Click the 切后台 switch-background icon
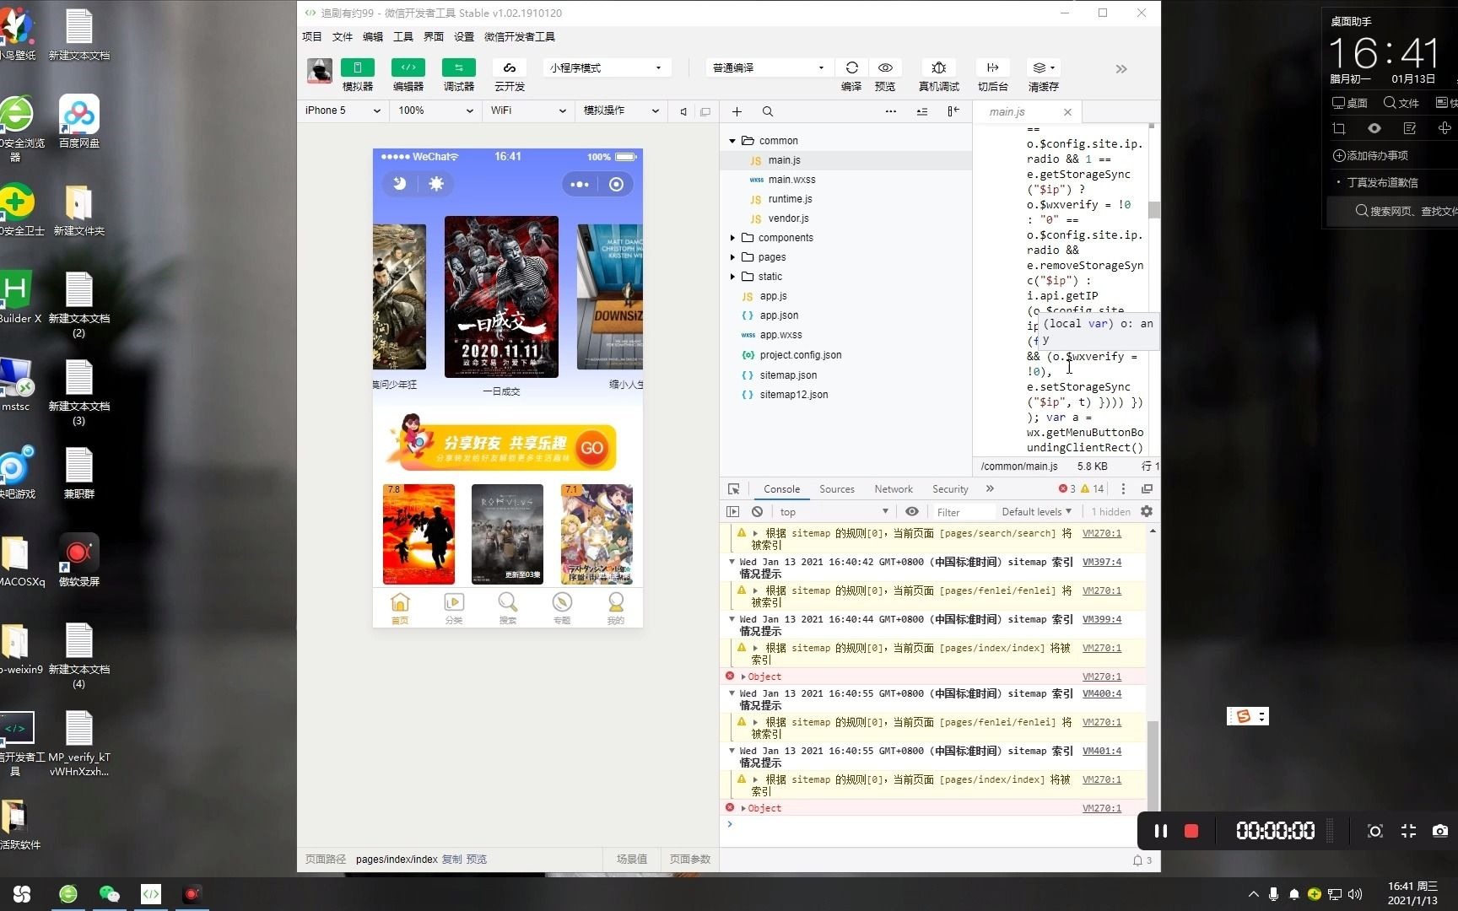This screenshot has width=1458, height=911. coord(993,67)
